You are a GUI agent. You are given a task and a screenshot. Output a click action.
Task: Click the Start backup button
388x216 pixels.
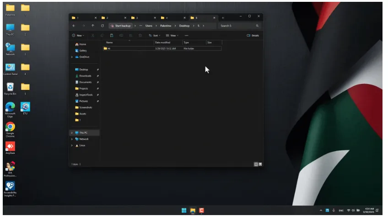point(121,26)
